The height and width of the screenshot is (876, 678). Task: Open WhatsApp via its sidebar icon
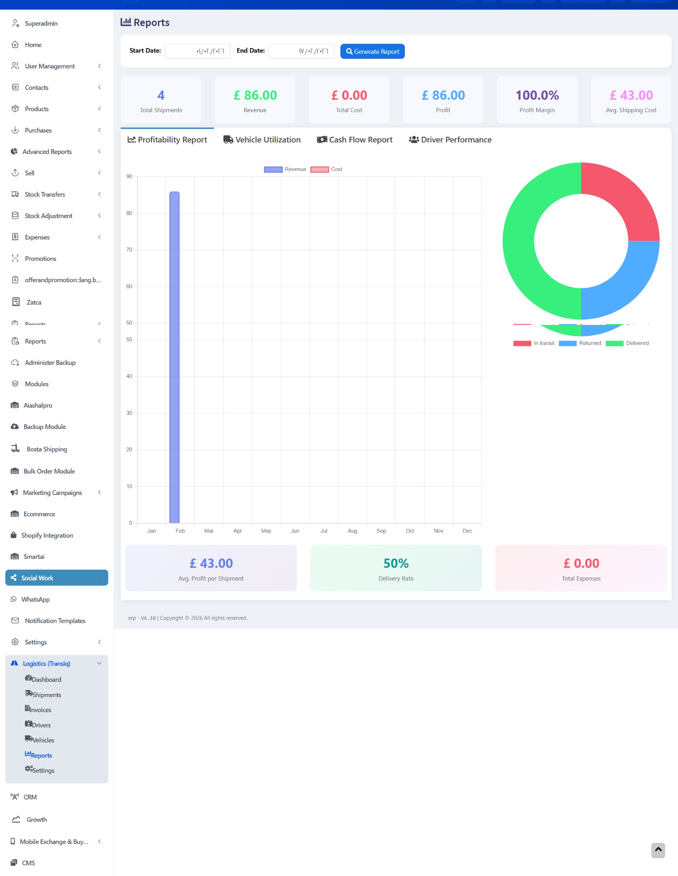pos(13,599)
